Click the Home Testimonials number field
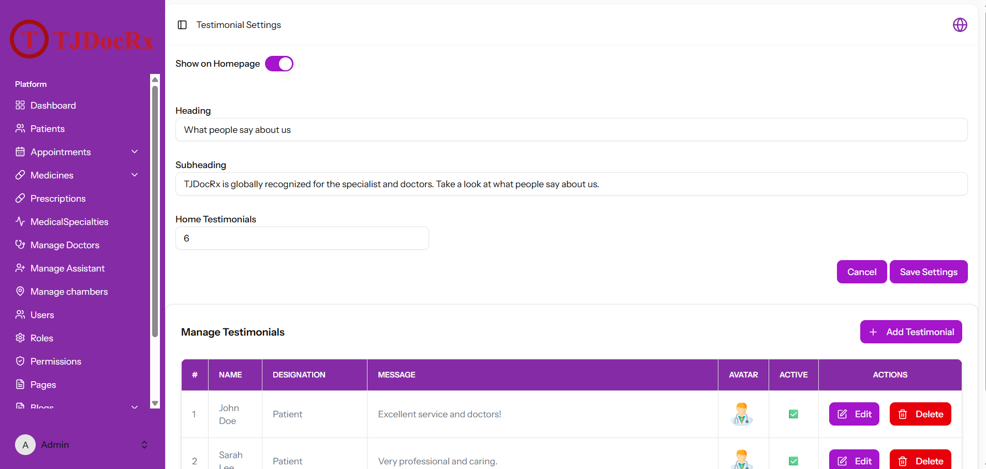This screenshot has width=986, height=469. pos(302,238)
